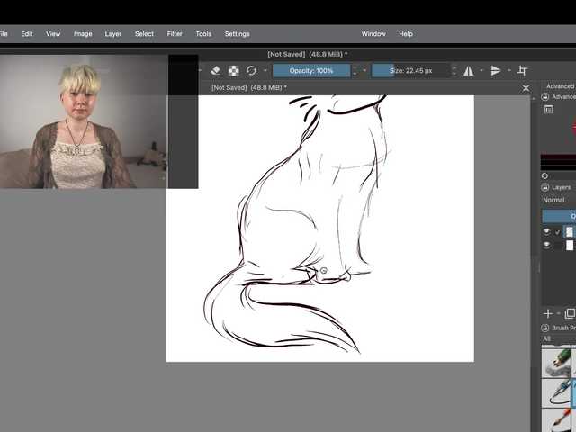Toggle the eraser mode icon
The image size is (576, 432).
[x=216, y=70]
